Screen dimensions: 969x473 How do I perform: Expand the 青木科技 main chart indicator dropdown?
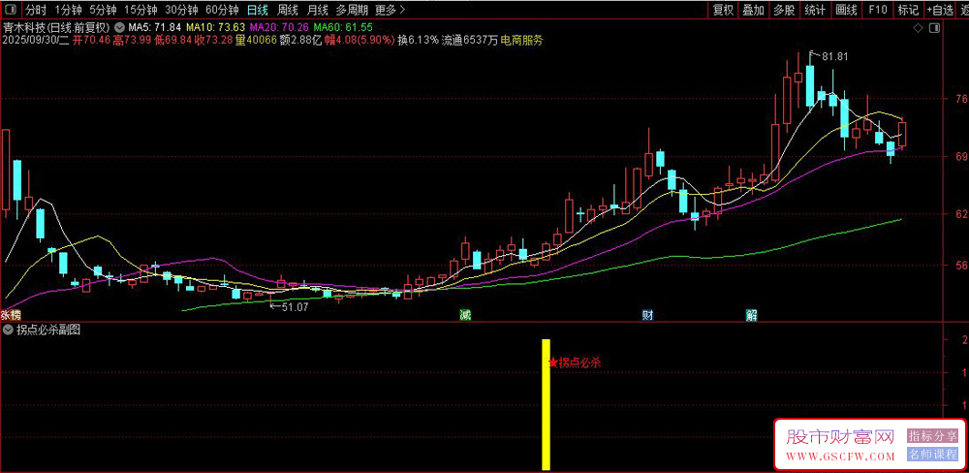tap(118, 28)
